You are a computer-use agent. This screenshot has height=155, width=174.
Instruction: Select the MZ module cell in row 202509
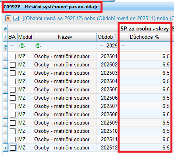point(25,123)
